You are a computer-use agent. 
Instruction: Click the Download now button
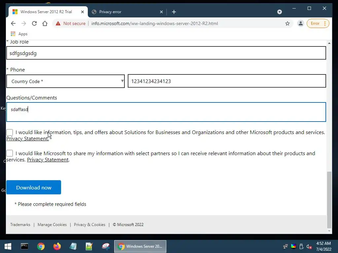tap(34, 187)
